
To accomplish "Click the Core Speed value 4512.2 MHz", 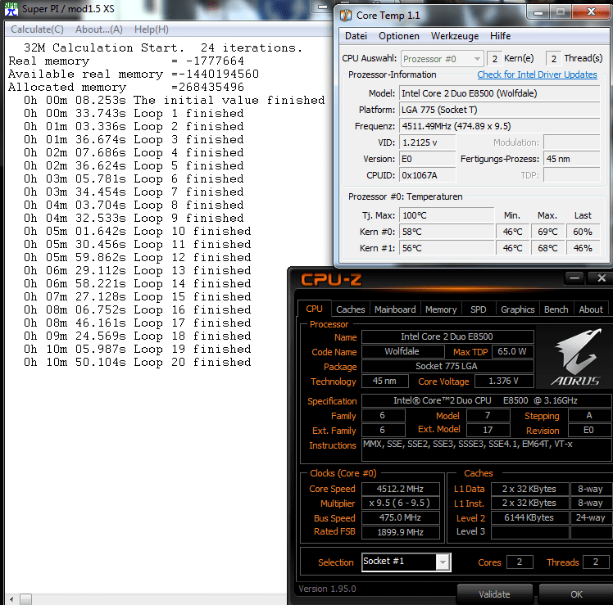I will pos(400,489).
